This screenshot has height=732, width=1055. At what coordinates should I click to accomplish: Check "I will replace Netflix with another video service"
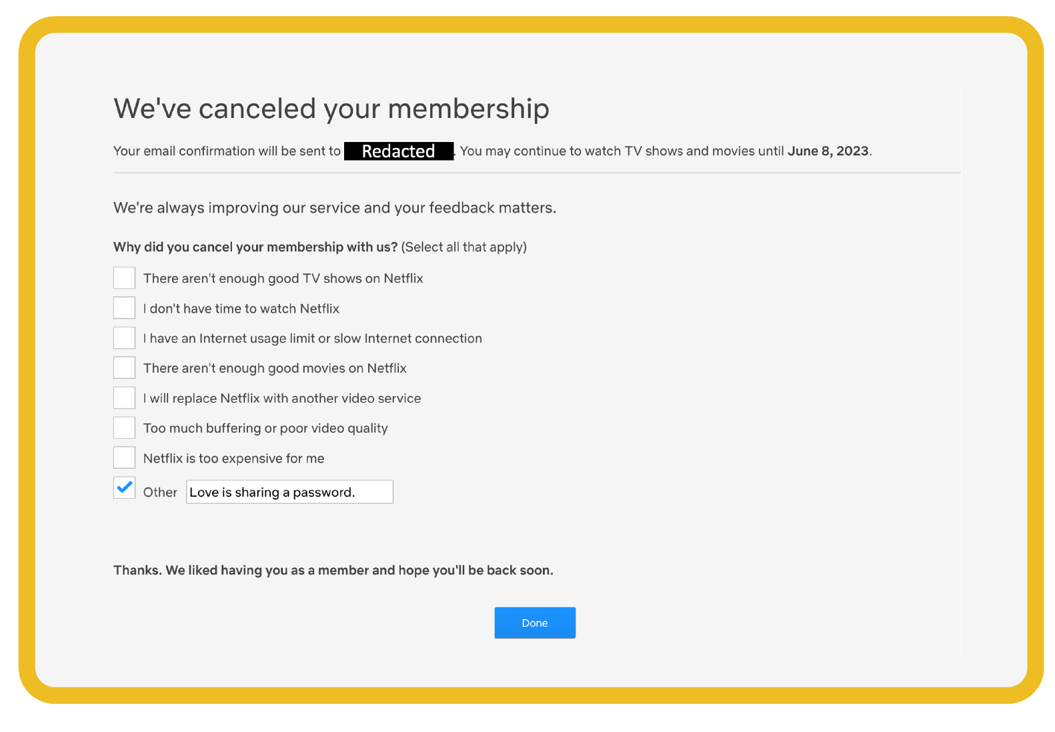[x=124, y=397]
